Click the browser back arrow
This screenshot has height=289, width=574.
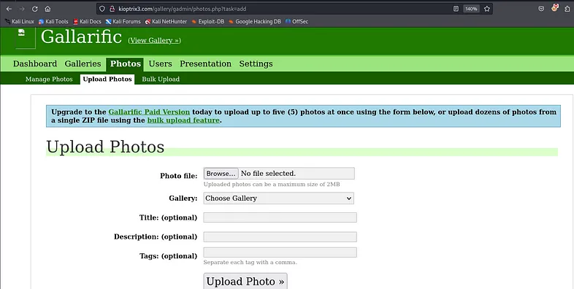pos(9,9)
